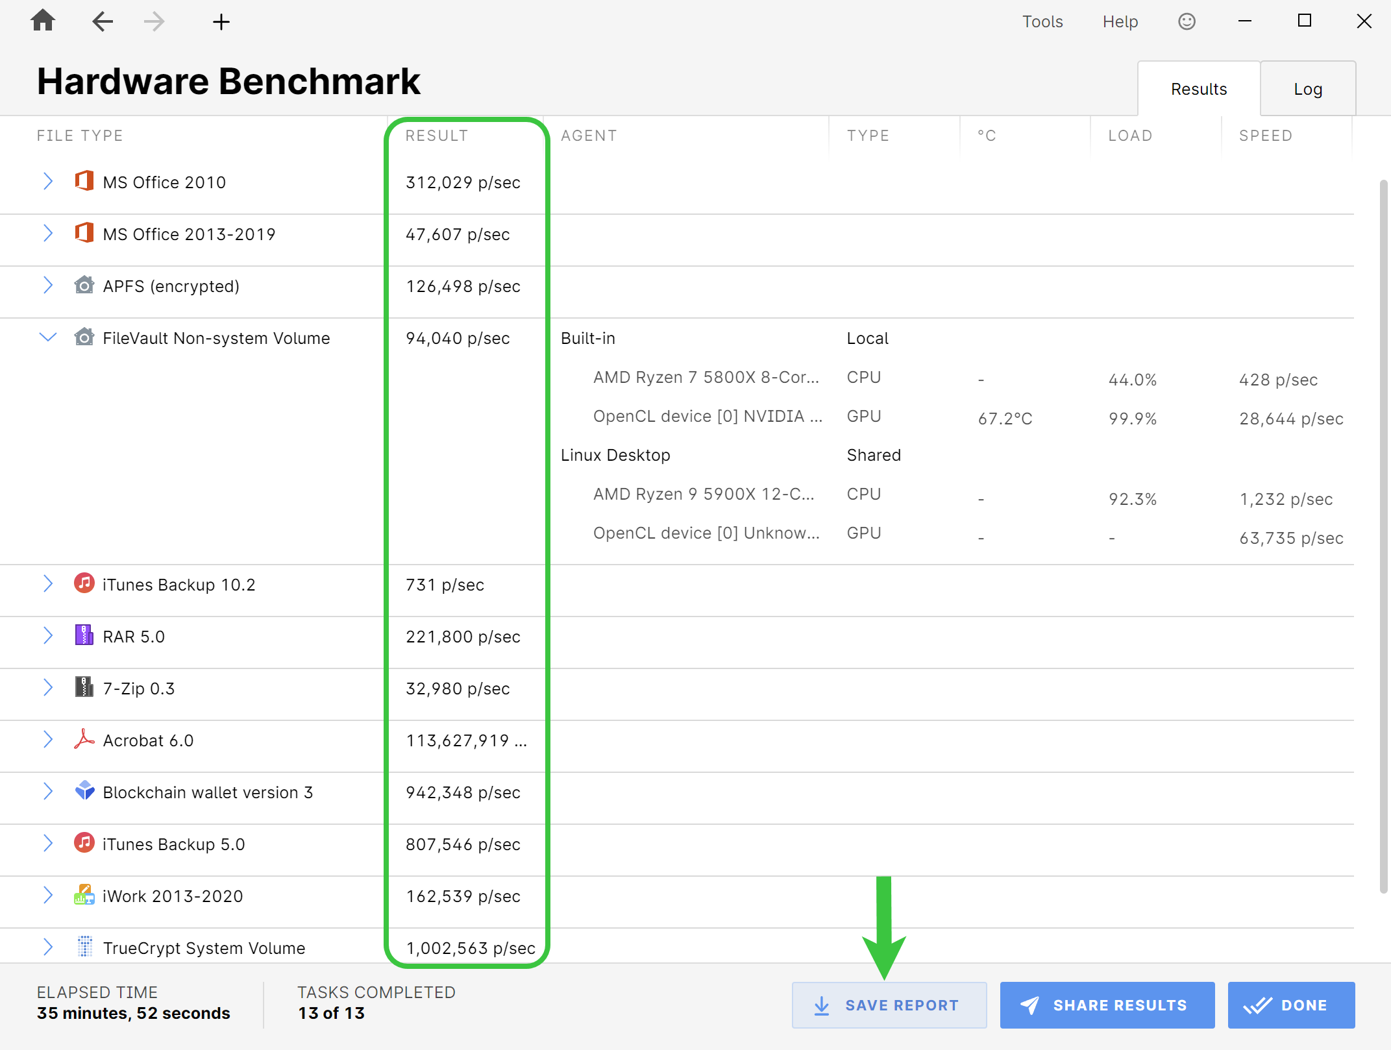
Task: Click the RESULT column header
Action: coord(436,136)
